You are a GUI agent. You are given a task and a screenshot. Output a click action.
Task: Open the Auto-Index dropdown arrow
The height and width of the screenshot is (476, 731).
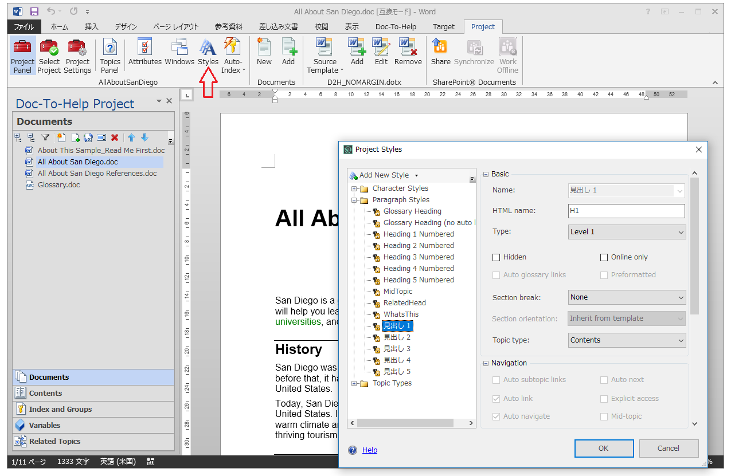[244, 70]
